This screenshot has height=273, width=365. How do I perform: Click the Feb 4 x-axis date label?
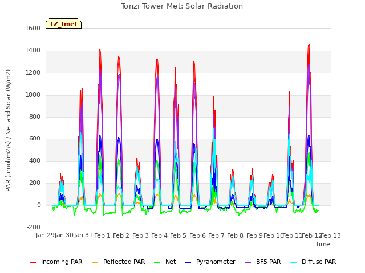[x=159, y=235]
